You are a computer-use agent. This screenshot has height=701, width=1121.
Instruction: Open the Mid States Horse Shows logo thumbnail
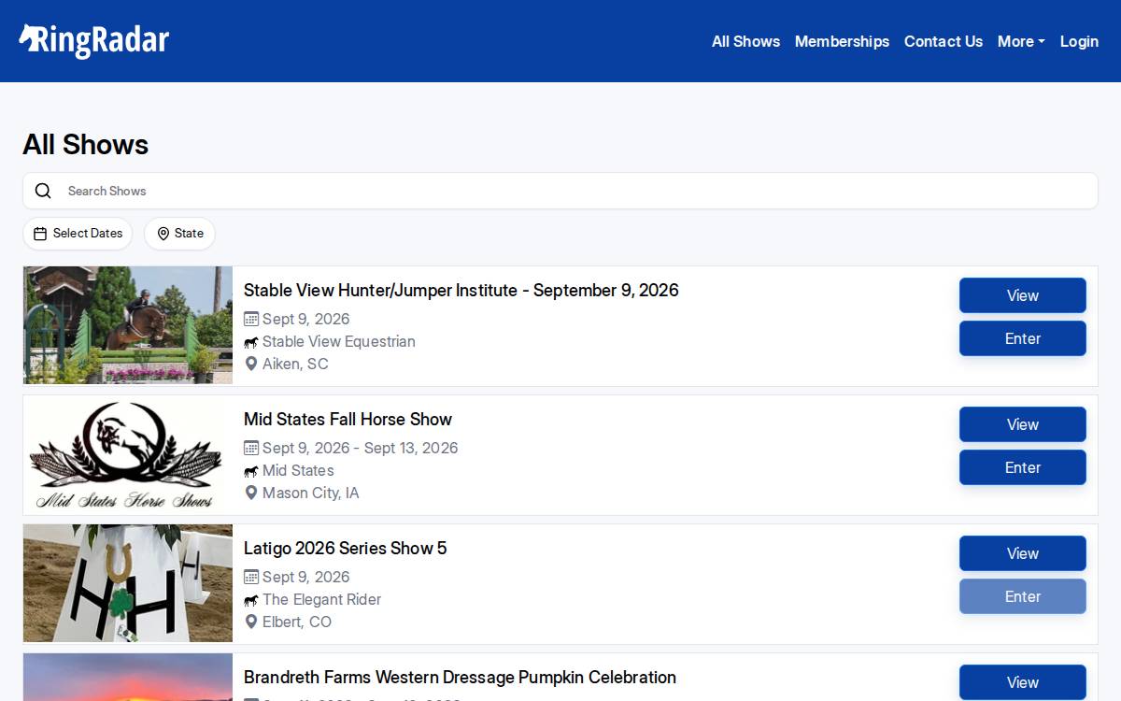[128, 454]
